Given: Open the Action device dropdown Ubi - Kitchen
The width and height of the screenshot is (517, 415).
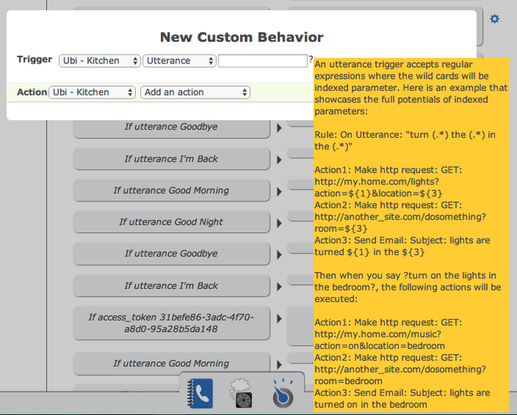Looking at the screenshot, I should click(x=92, y=92).
